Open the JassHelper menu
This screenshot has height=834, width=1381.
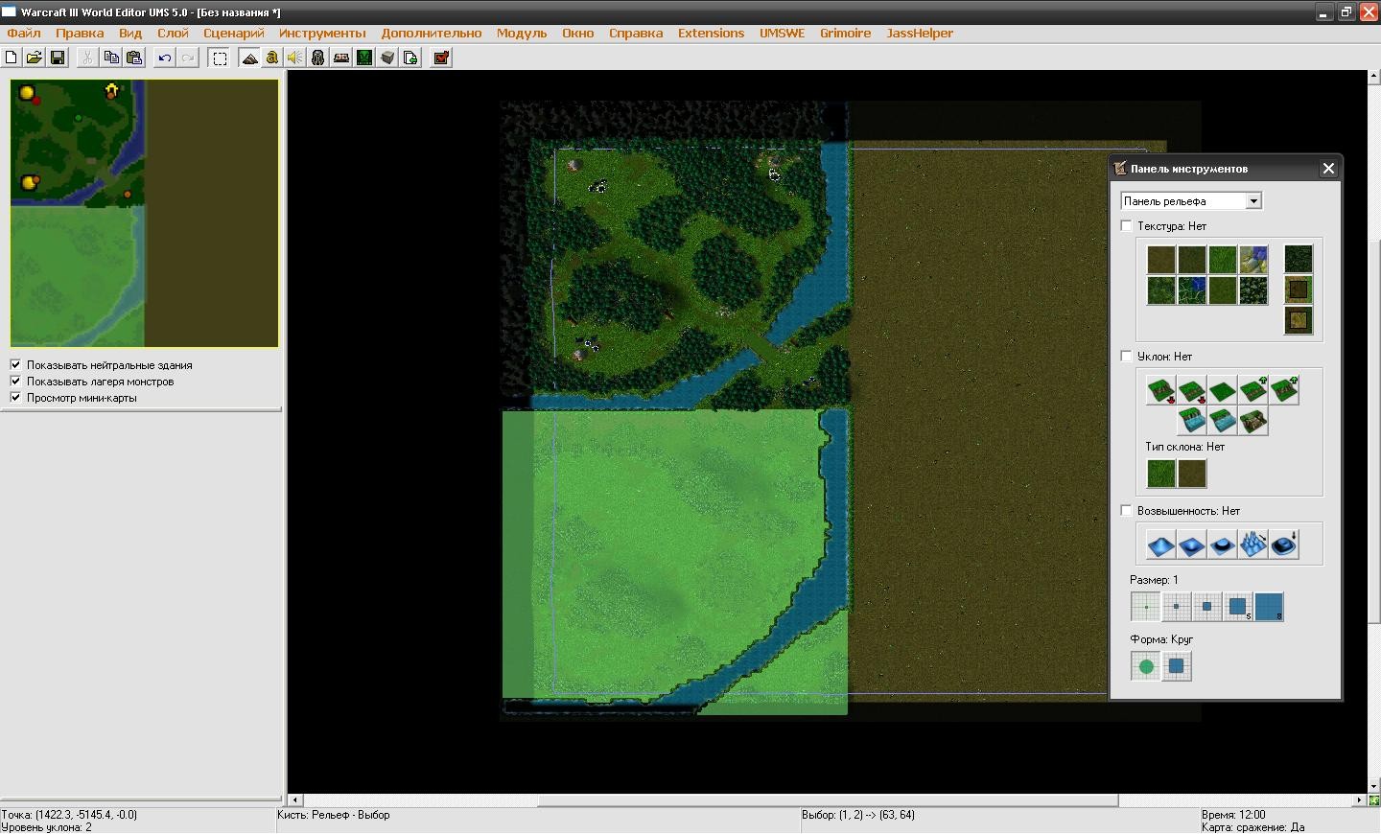(x=920, y=33)
